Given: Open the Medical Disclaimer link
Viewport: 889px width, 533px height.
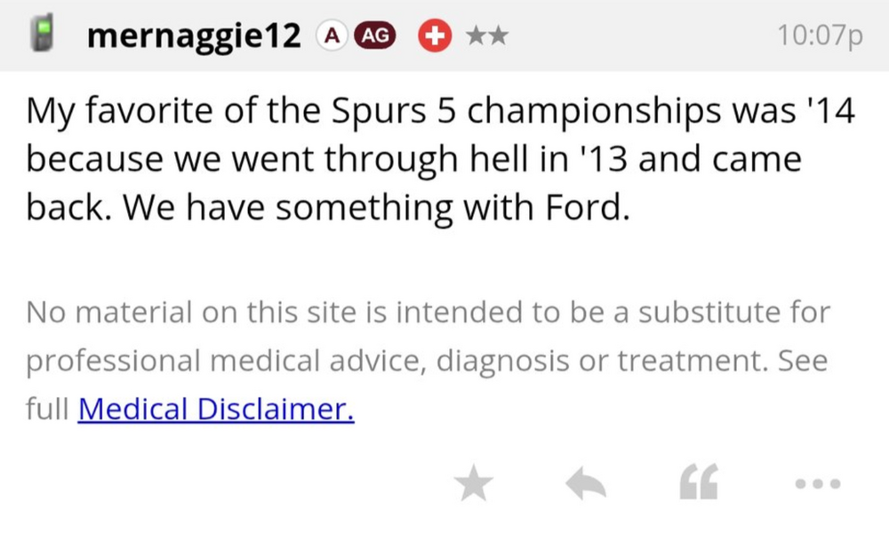Looking at the screenshot, I should tap(216, 410).
